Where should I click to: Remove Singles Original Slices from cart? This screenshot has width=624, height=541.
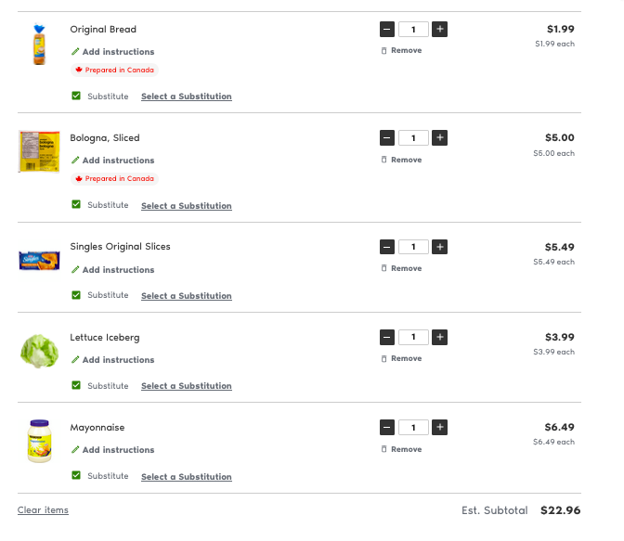(x=401, y=268)
